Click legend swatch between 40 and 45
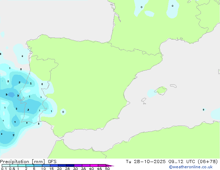Image resolution: width=220 pixels, height=170 pixels. coord(94,165)
